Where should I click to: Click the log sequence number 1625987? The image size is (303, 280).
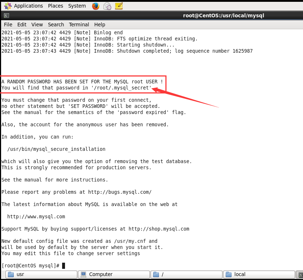pyautogui.click(x=243, y=51)
